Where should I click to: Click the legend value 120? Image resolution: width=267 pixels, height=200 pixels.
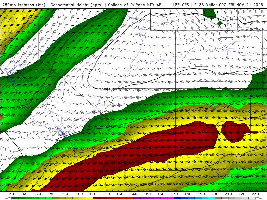pyautogui.click(x=106, y=194)
